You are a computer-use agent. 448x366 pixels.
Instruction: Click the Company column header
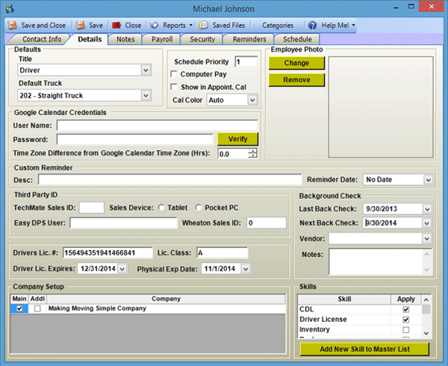[x=166, y=299]
